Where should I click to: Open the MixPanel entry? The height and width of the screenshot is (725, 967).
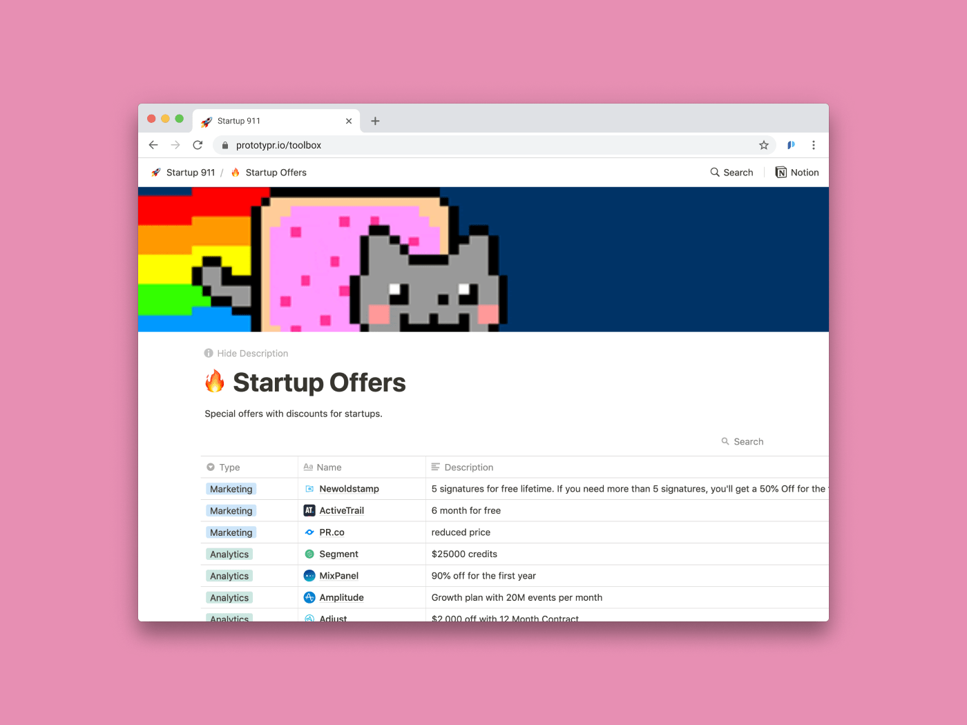[x=339, y=576]
